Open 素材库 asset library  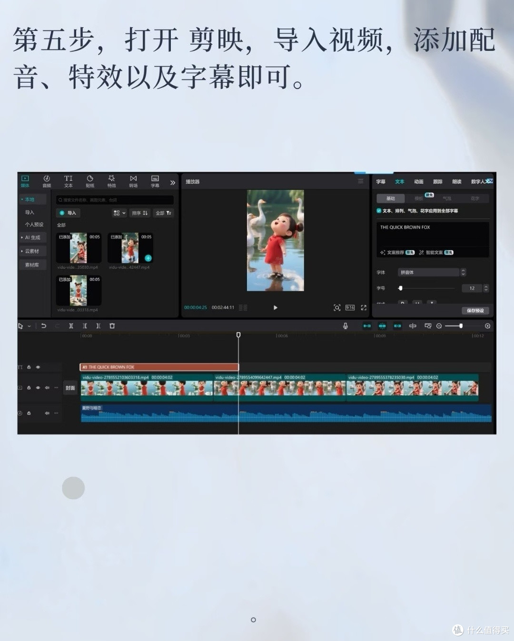33,265
